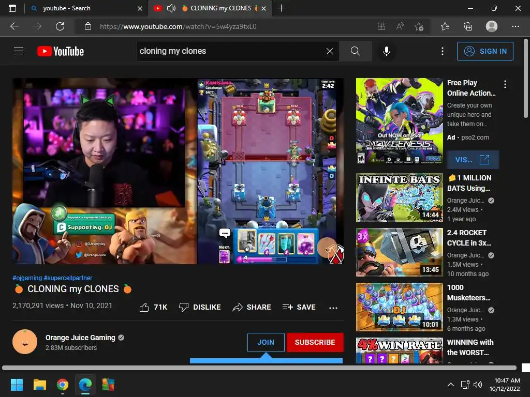This screenshot has height=397, width=530.
Task: Click the red SUBSCRIBE button
Action: click(315, 342)
